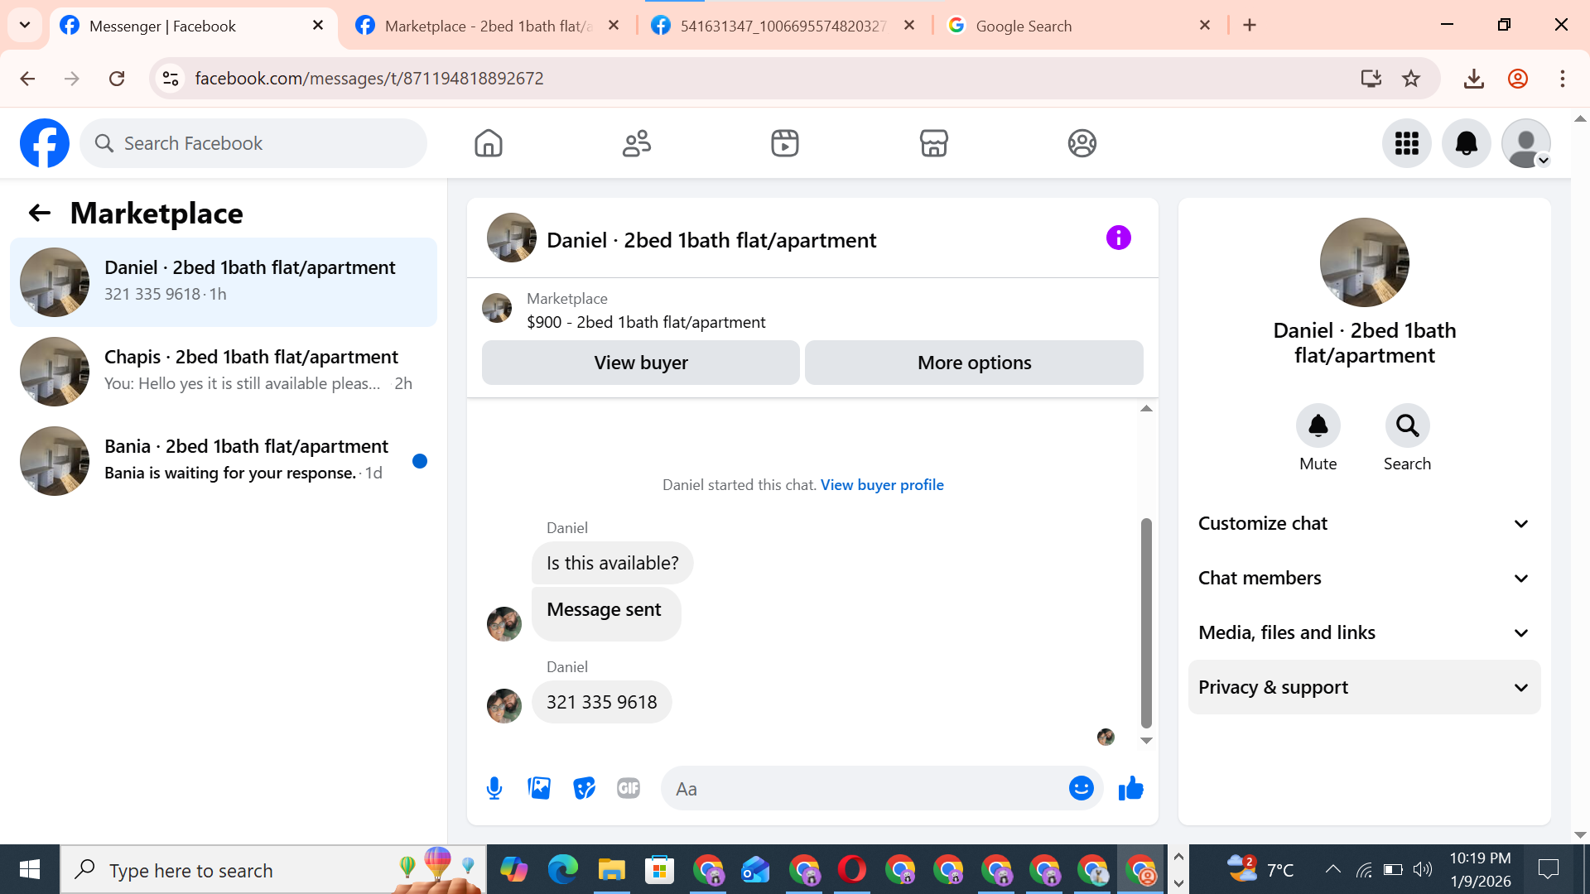1590x894 pixels.
Task: Attach a photo with the image icon
Action: [x=539, y=788]
